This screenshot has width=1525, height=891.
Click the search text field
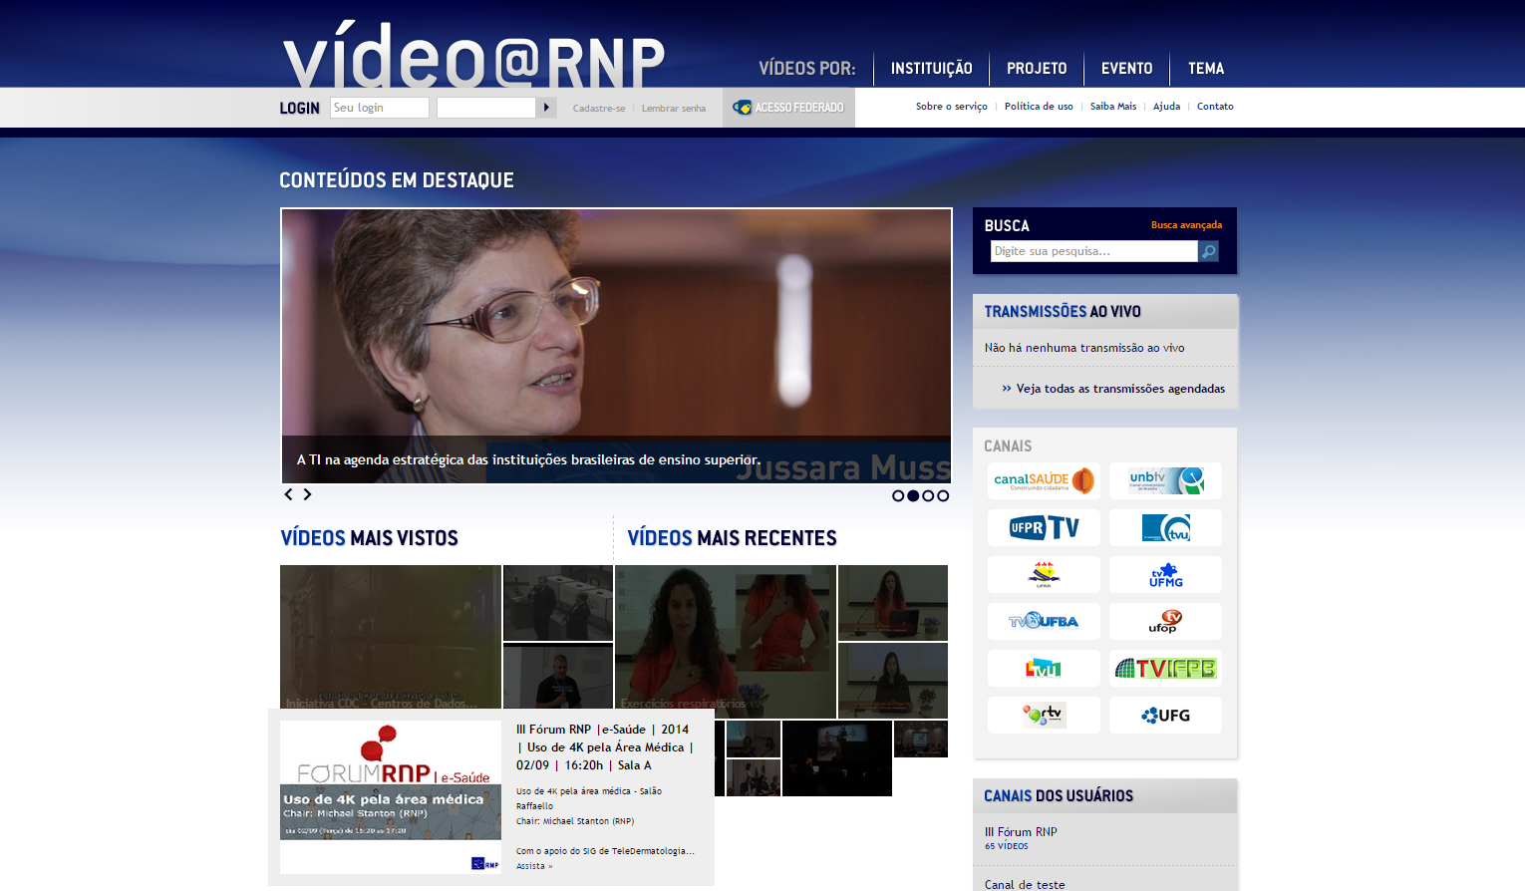click(x=1093, y=251)
